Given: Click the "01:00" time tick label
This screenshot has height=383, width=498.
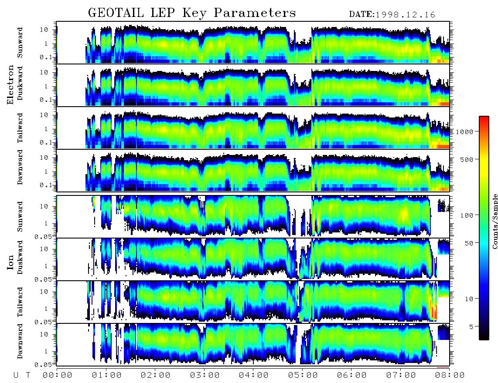Looking at the screenshot, I should click(107, 376).
